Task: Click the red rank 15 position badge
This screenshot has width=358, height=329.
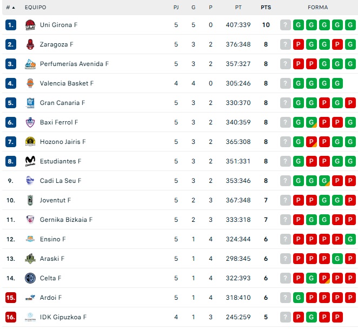Action: click(11, 298)
